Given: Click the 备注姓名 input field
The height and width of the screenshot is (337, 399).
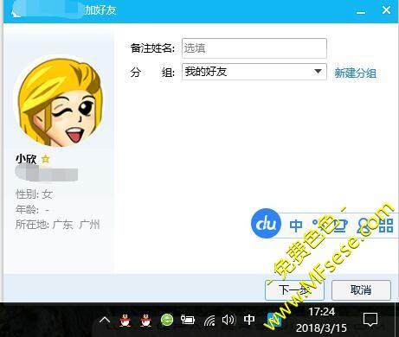Looking at the screenshot, I should point(254,48).
